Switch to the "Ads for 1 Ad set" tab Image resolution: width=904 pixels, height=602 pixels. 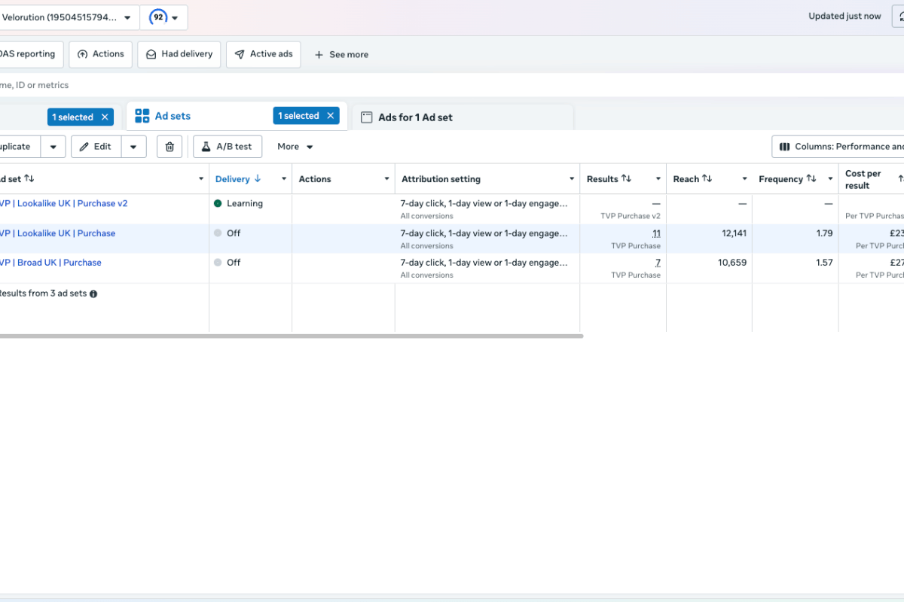pos(415,117)
